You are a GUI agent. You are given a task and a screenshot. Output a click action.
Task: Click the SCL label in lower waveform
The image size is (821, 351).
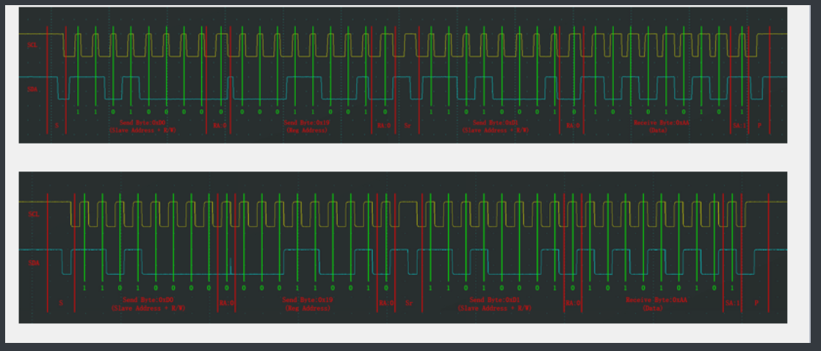pyautogui.click(x=34, y=214)
